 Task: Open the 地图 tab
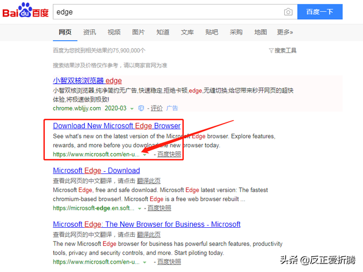tap(260, 32)
